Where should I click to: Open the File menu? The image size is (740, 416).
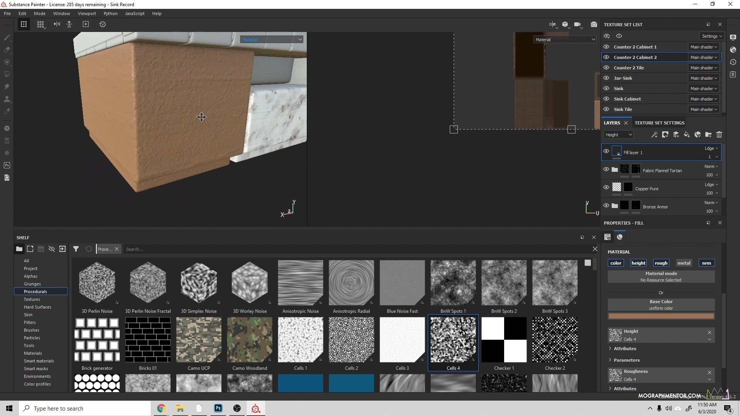7,13
